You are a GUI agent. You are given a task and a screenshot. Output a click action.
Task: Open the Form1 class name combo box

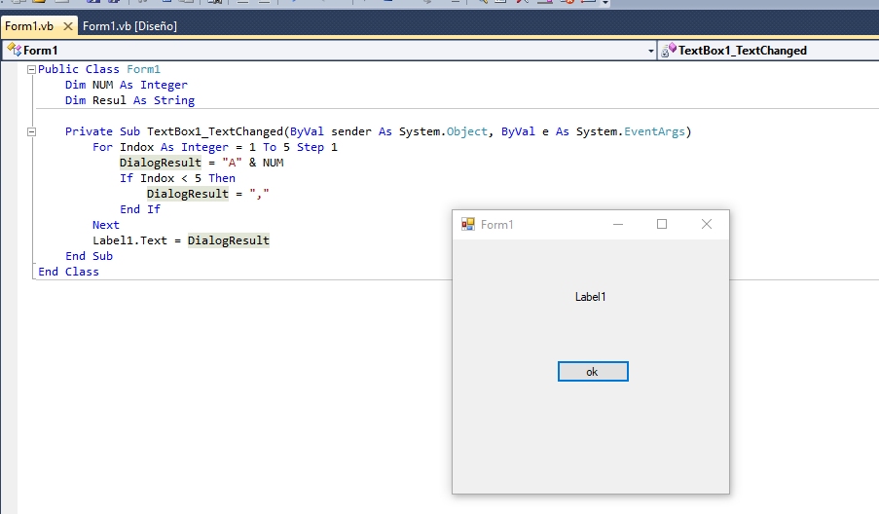pos(330,51)
